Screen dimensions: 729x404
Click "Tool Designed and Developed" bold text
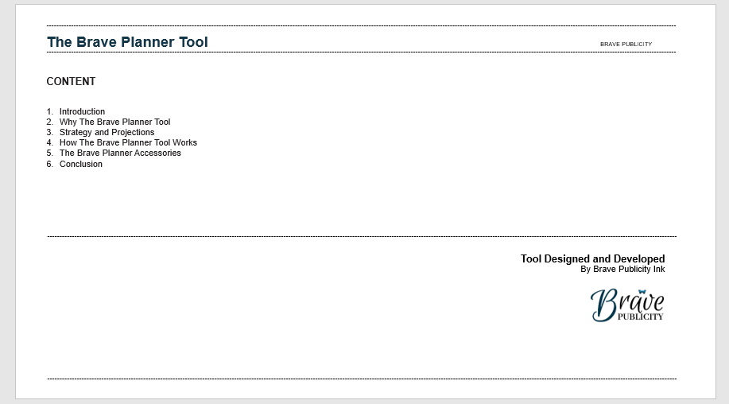[592, 259]
